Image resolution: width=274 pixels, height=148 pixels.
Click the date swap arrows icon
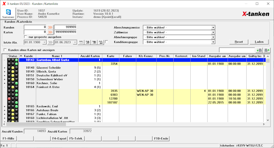[101, 42]
